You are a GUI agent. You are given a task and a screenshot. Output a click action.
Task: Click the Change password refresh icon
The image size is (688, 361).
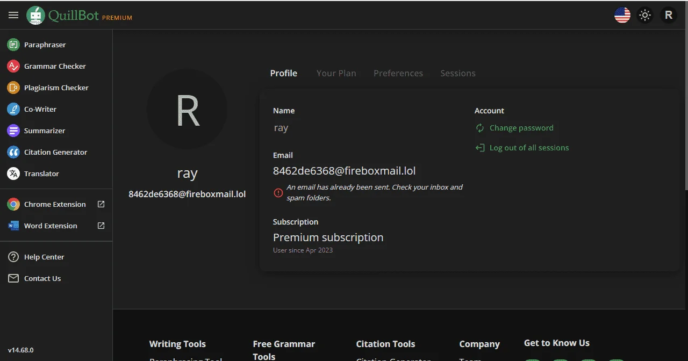coord(480,128)
